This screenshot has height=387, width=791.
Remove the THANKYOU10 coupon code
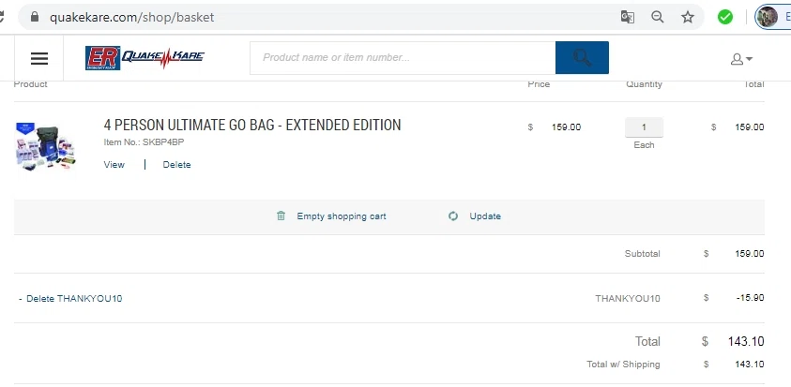coord(73,299)
